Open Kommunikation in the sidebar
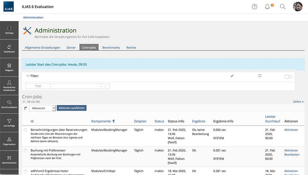308x175 pixels. (9, 104)
